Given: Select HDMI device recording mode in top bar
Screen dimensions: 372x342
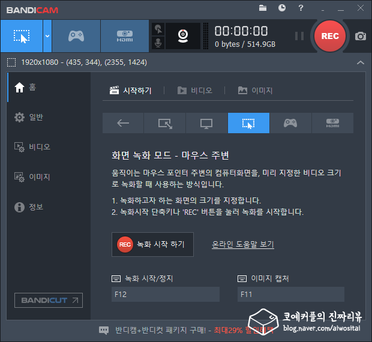Looking at the screenshot, I should pyautogui.click(x=125, y=36).
